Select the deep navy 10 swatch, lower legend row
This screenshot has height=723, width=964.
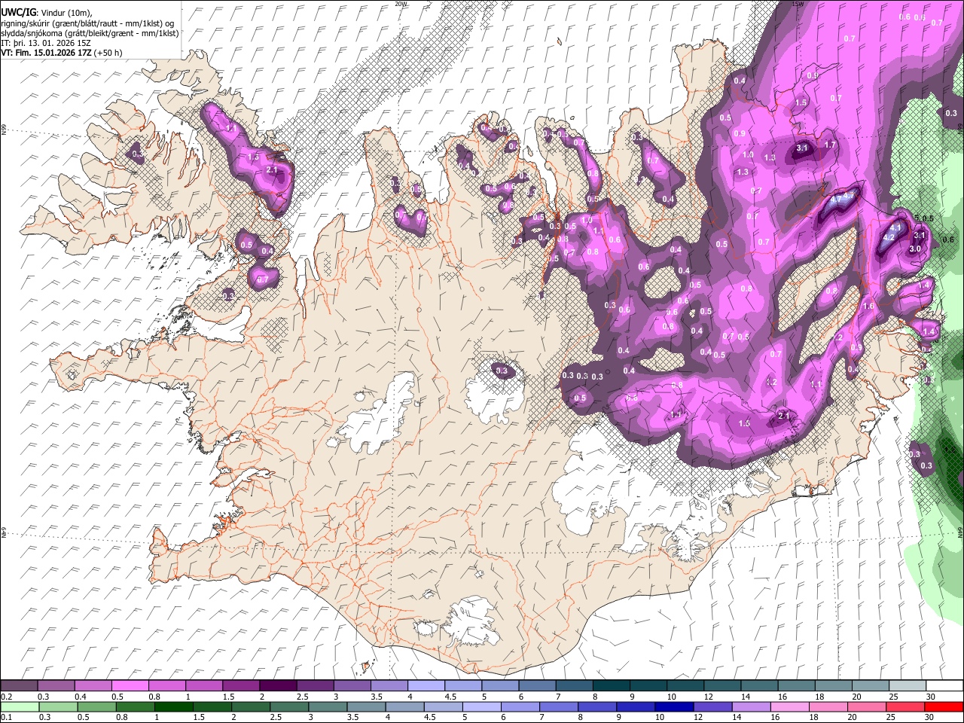pyautogui.click(x=674, y=706)
